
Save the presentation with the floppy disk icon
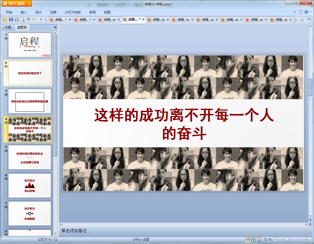[11, 20]
